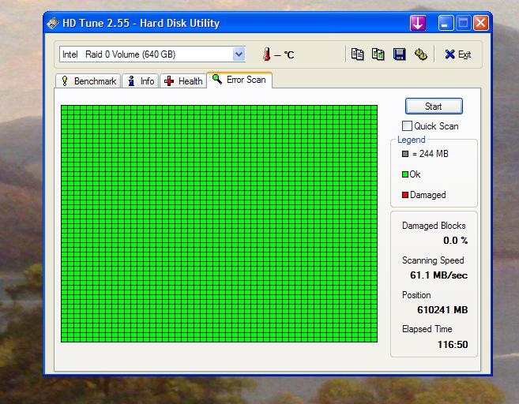
Task: Close the HD Tune window
Action: click(x=480, y=23)
